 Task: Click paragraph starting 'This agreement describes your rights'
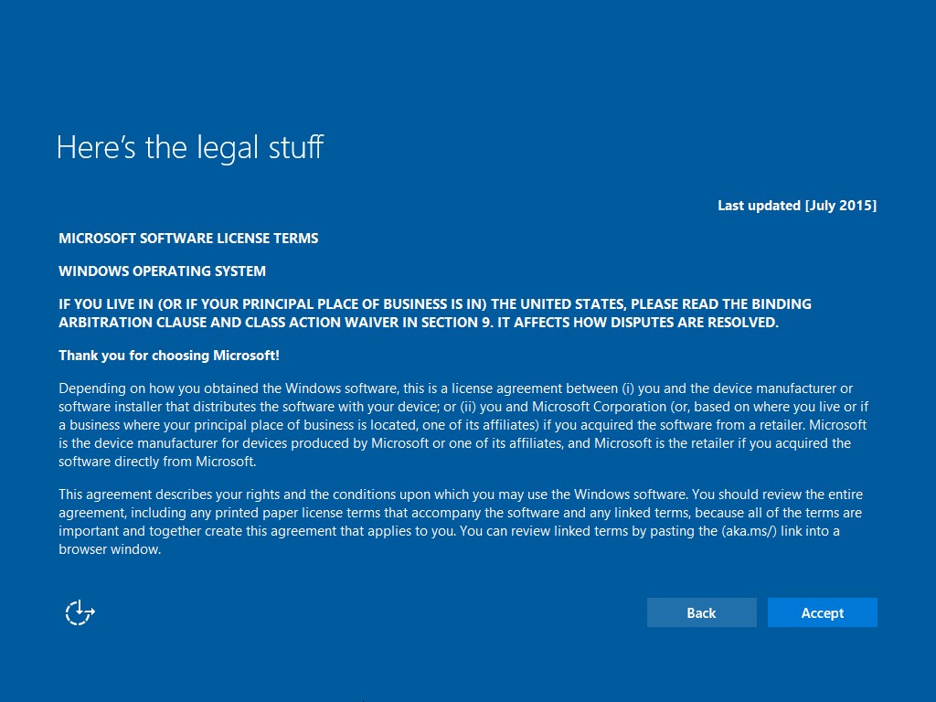pyautogui.click(x=461, y=522)
